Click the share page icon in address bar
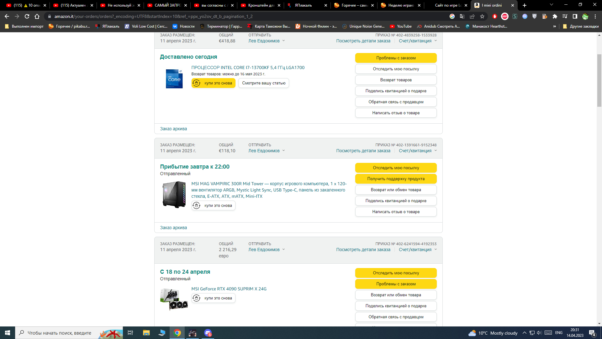This screenshot has height=339, width=602. [472, 16]
